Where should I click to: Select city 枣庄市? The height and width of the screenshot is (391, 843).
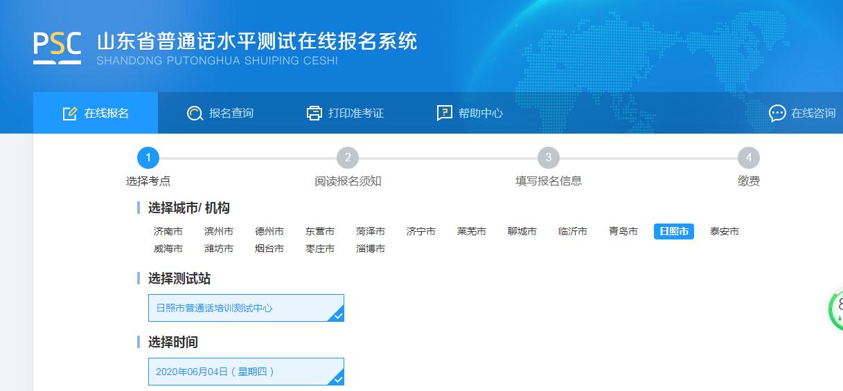(320, 248)
